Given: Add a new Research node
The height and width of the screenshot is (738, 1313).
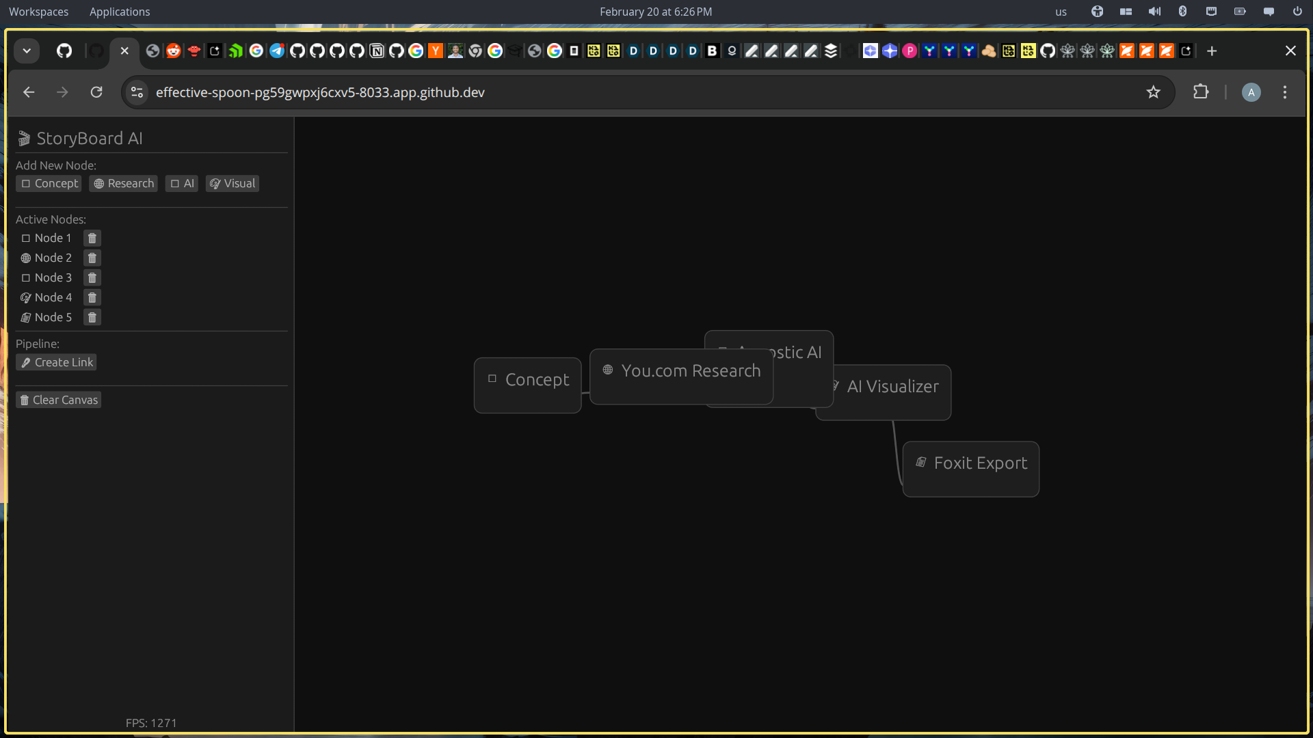Looking at the screenshot, I should pos(124,183).
